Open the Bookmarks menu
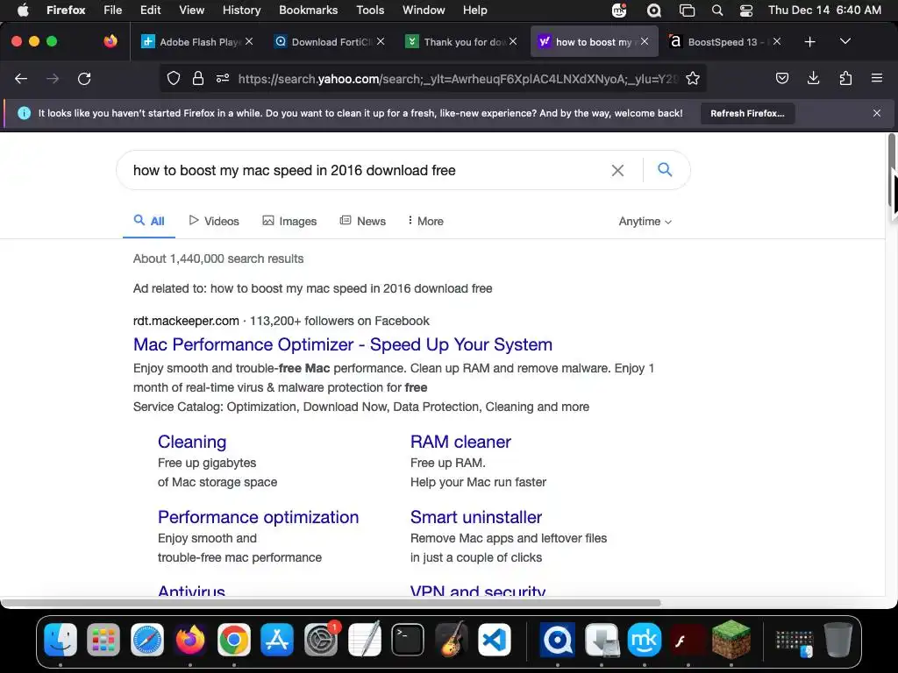 tap(308, 10)
